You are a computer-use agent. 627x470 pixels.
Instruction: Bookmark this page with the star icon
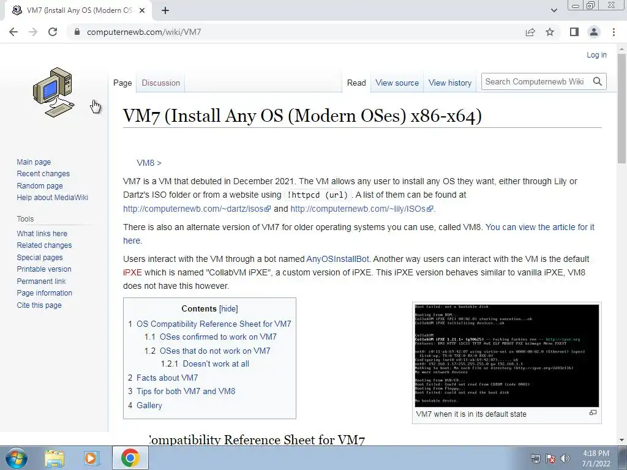pyautogui.click(x=550, y=32)
